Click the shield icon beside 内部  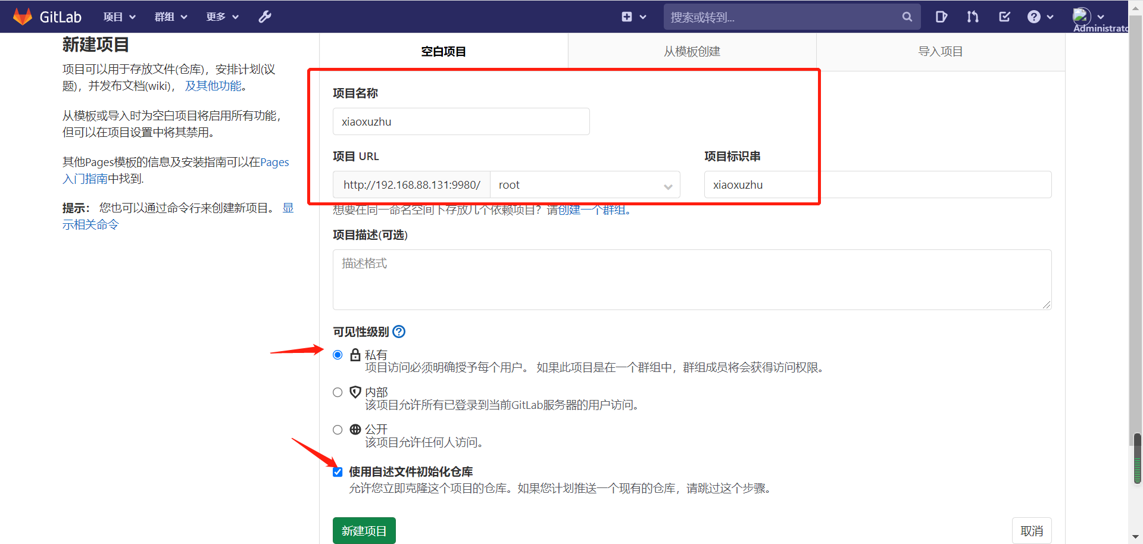click(x=355, y=392)
